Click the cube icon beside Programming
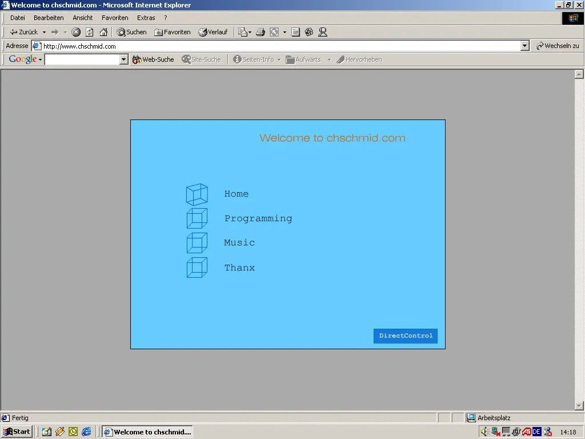 point(197,218)
